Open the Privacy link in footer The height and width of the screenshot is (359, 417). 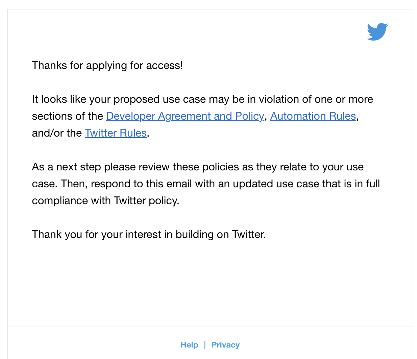(x=225, y=345)
